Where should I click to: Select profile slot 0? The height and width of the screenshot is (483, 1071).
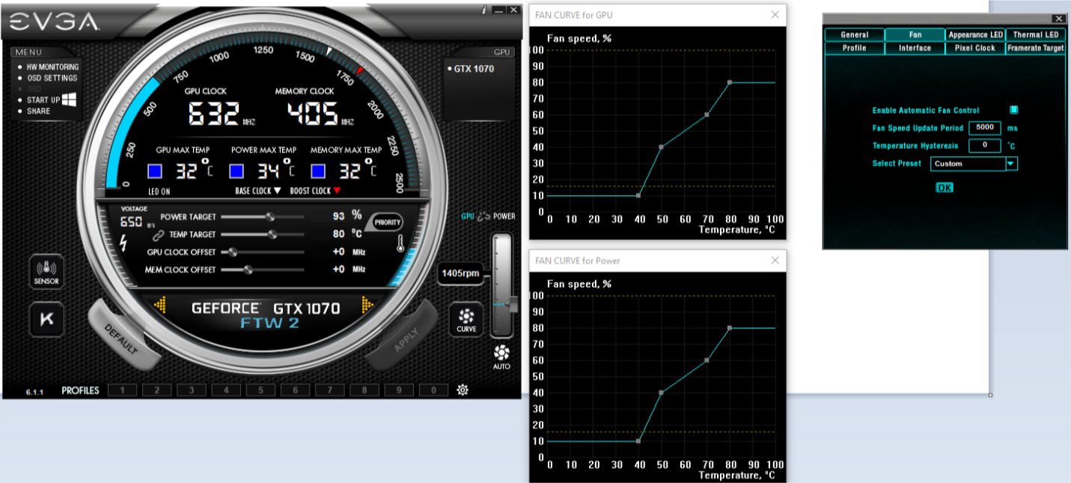tap(433, 390)
